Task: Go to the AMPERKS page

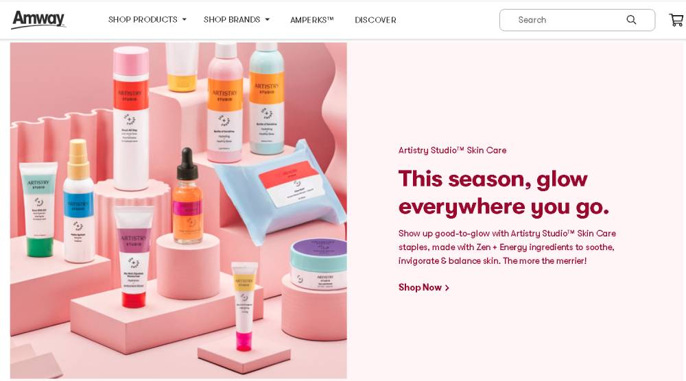Action: (312, 20)
